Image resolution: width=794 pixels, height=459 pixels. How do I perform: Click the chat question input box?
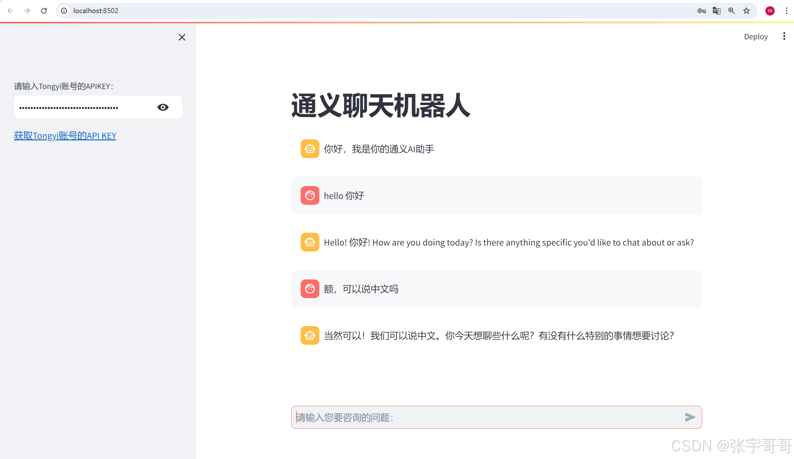pos(485,417)
